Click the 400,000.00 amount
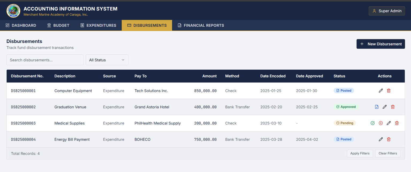This screenshot has width=411, height=172. 205,107
